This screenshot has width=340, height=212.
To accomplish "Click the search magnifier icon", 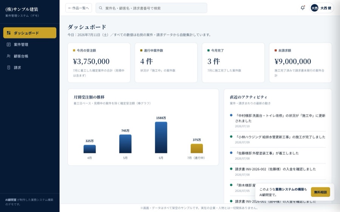I will coord(100,8).
